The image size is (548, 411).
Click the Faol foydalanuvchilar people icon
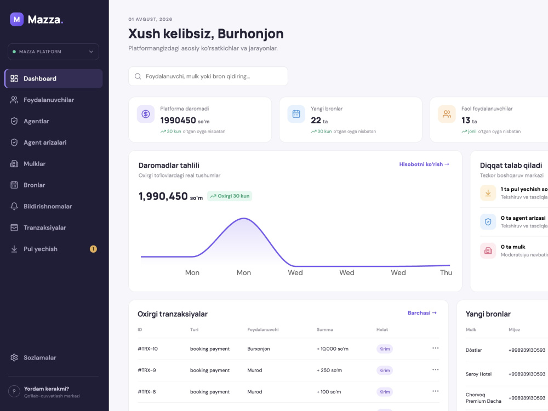point(447,114)
